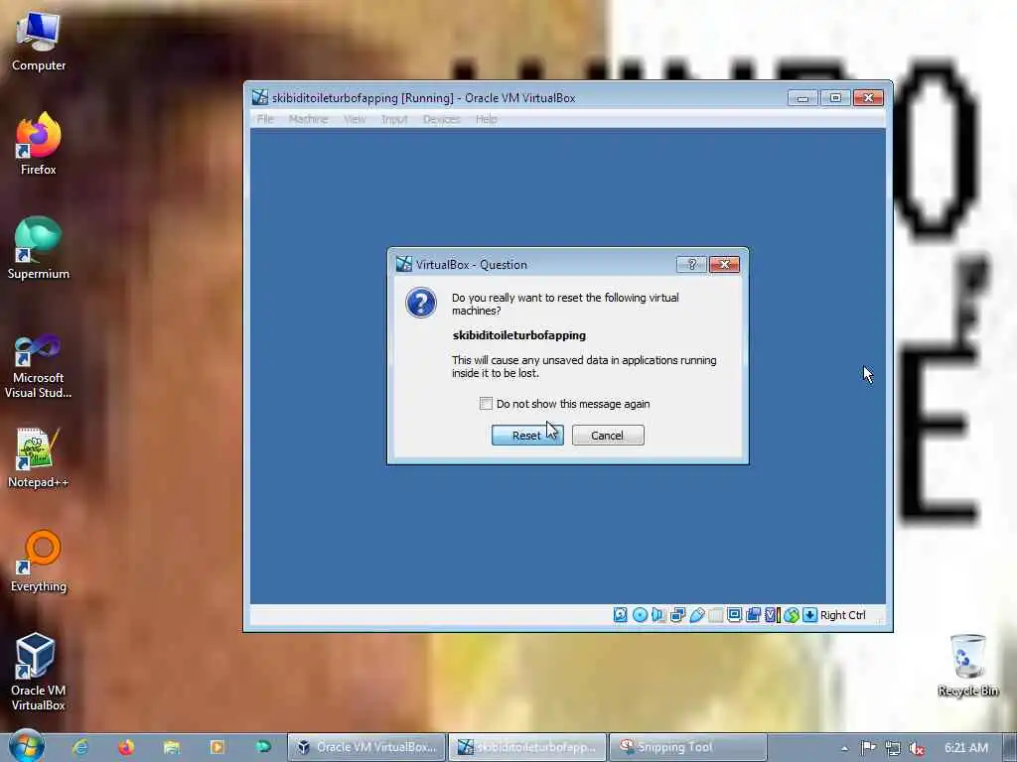Click the keyboard capture arrow icon
Image resolution: width=1017 pixels, height=762 pixels.
pos(809,615)
